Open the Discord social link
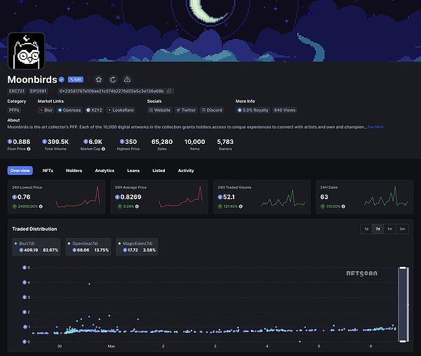The height and width of the screenshot is (356, 421). click(212, 110)
